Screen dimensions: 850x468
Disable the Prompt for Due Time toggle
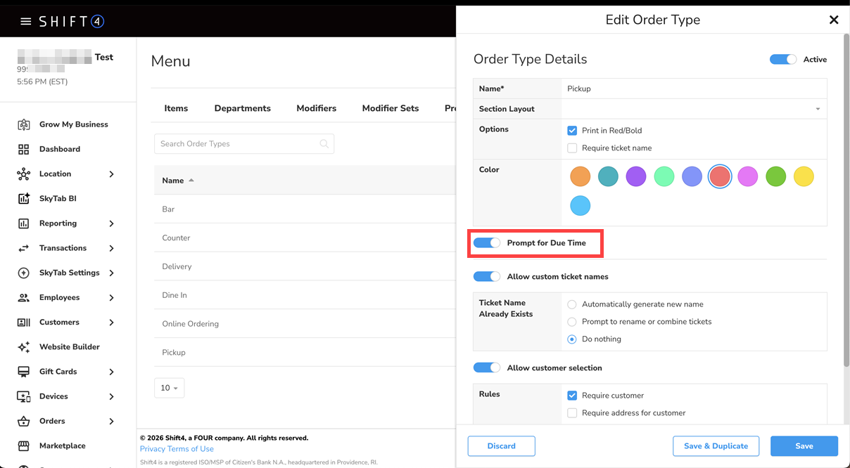pos(487,243)
